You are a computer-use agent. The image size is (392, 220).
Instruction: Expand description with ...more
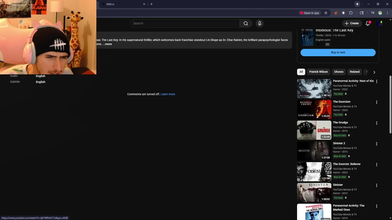click(107, 44)
